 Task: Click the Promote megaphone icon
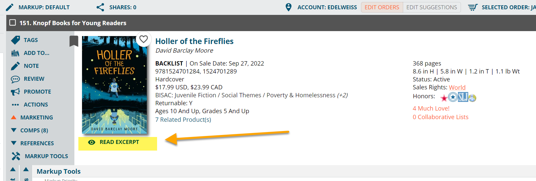click(15, 92)
